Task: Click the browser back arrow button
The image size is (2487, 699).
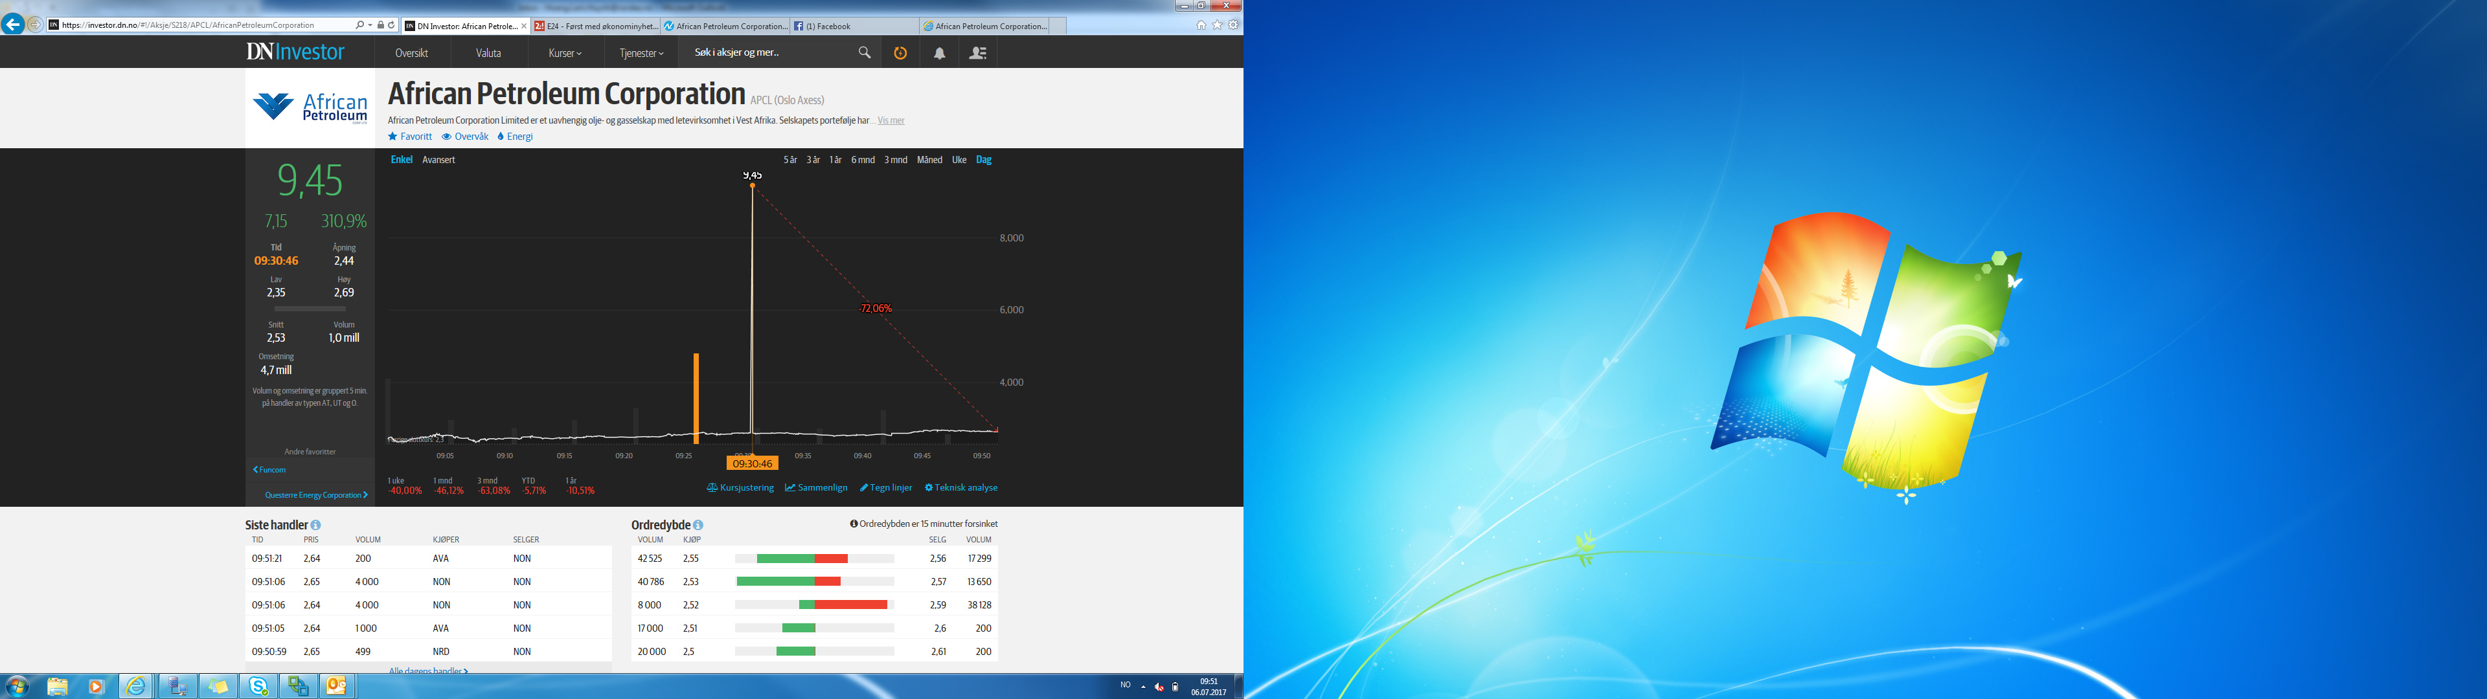Action: click(12, 25)
